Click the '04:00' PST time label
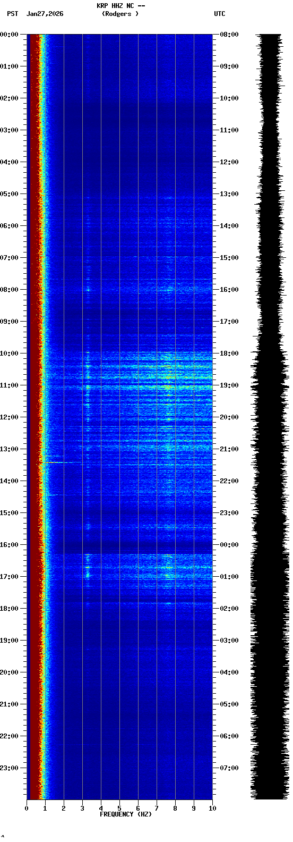This screenshot has width=293, height=842. coord(9,162)
